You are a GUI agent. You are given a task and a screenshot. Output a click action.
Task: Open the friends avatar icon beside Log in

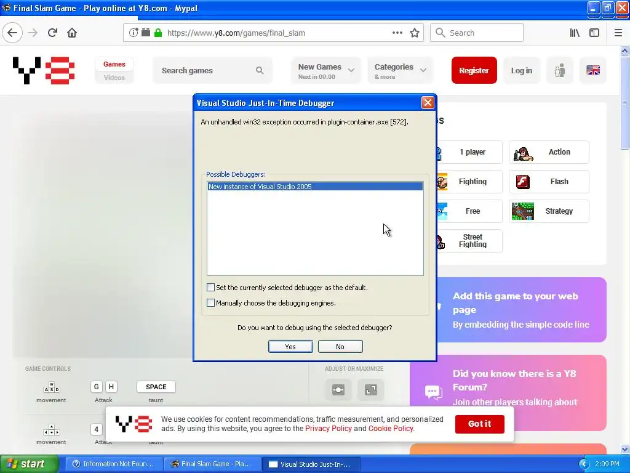560,70
